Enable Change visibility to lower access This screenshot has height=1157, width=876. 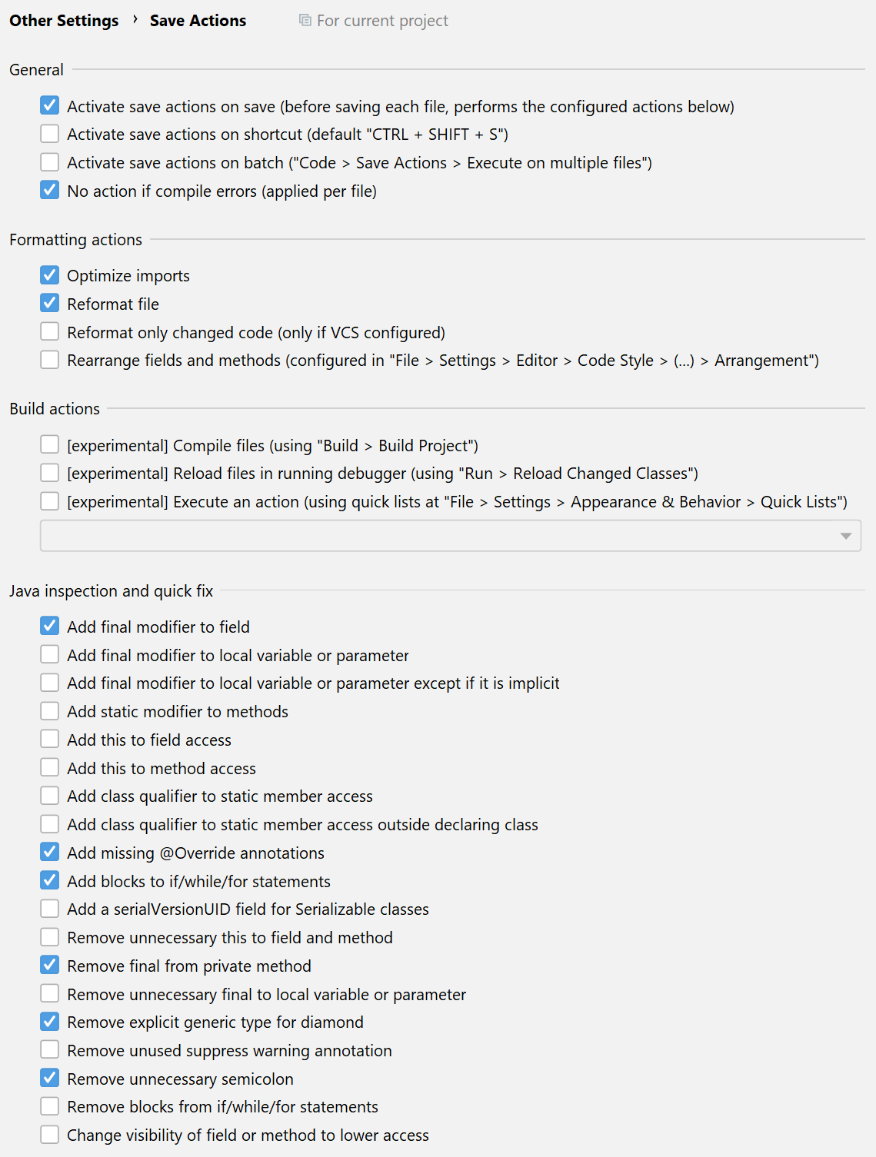(50, 1135)
